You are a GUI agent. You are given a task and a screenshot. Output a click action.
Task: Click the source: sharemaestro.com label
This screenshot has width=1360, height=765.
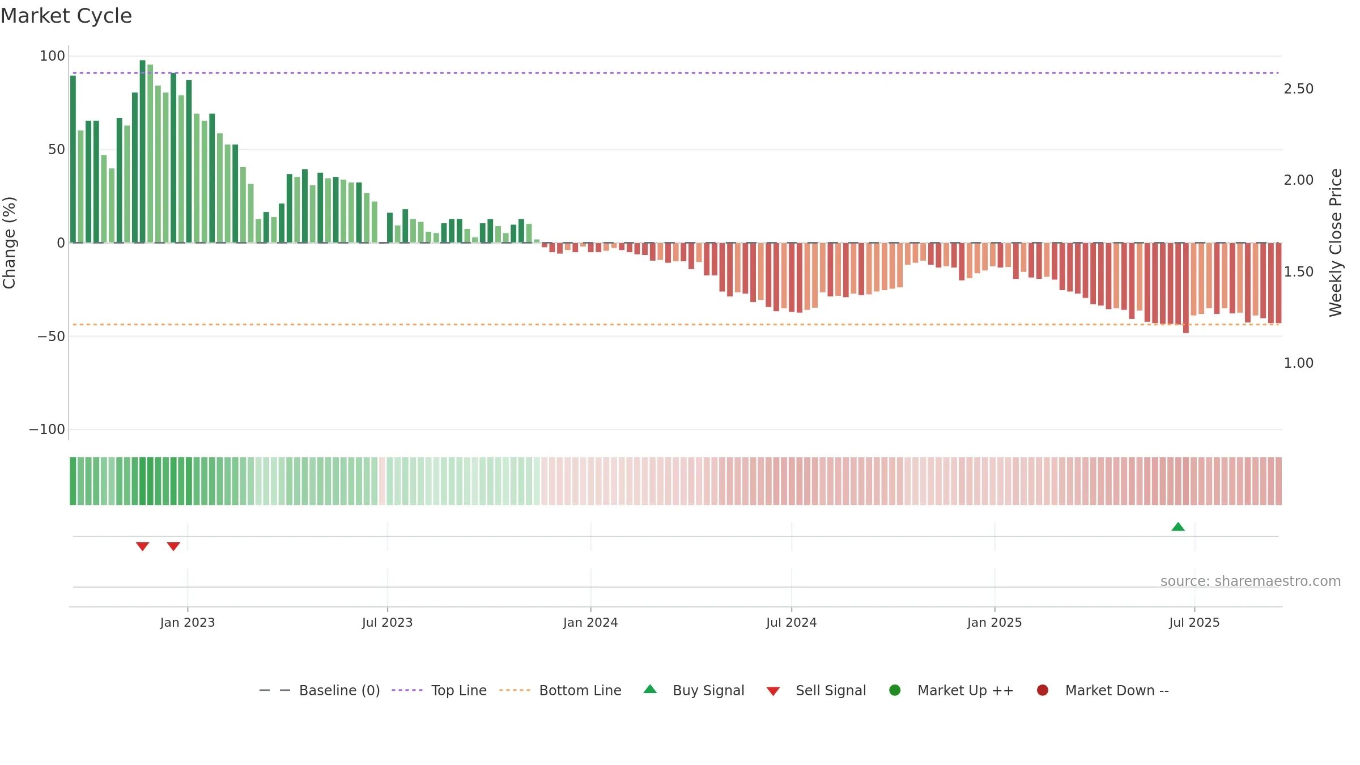(1251, 581)
